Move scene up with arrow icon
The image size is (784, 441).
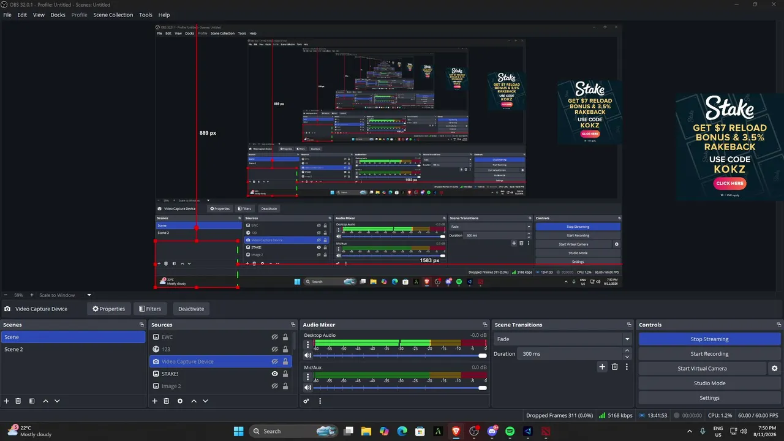click(x=45, y=401)
